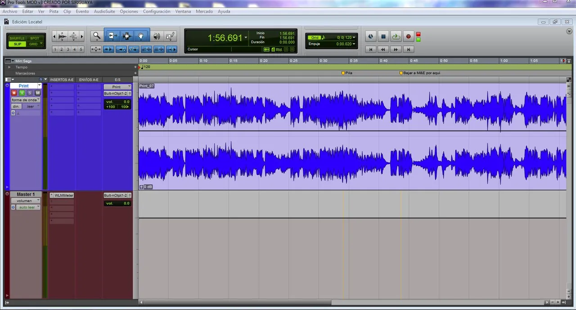
Task: Open the Archivo menu
Action: click(10, 11)
